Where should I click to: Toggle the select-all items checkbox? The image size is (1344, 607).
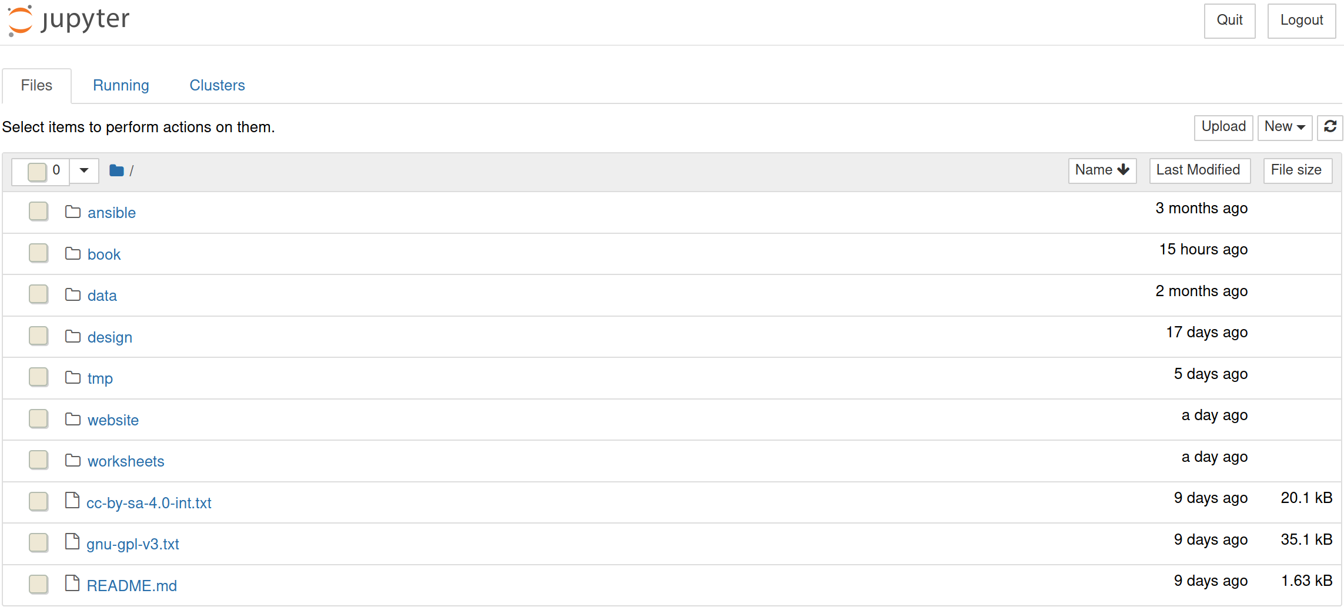[38, 171]
